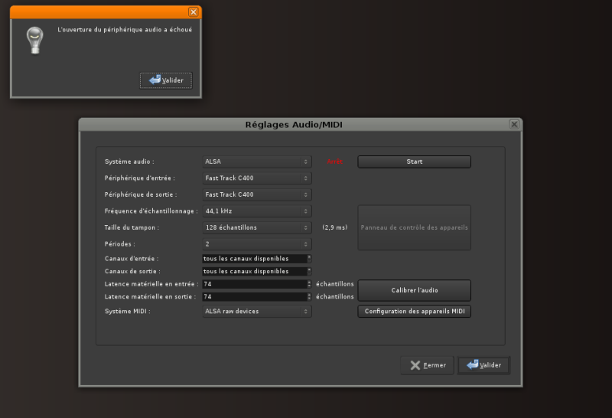
Task: Adjust the Canaux de sortie stepper
Action: point(309,271)
